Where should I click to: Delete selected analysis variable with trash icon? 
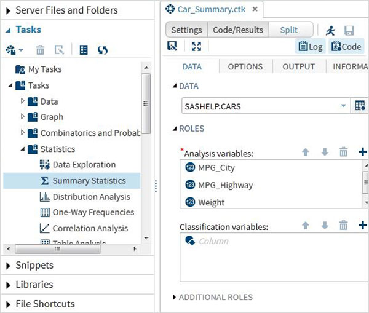point(344,152)
